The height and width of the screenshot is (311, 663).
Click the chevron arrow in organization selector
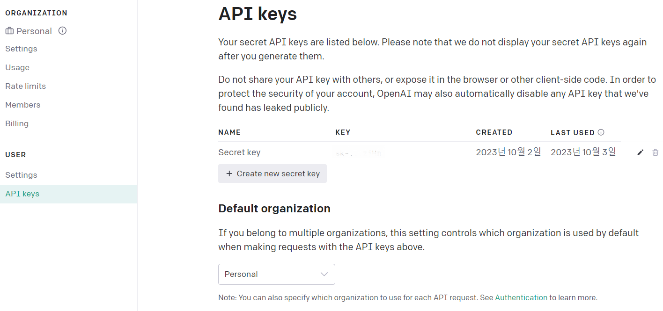[324, 274]
